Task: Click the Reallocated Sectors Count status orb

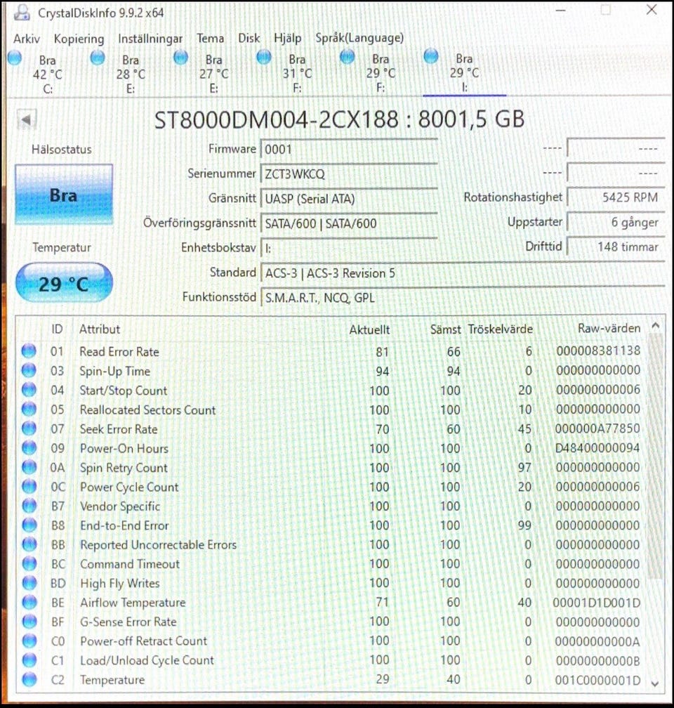Action: (x=29, y=409)
